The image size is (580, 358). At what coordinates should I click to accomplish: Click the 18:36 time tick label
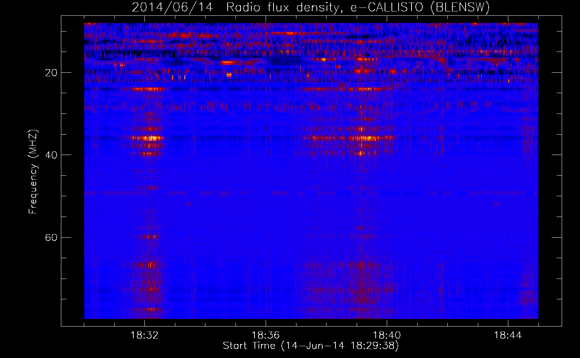(x=266, y=335)
